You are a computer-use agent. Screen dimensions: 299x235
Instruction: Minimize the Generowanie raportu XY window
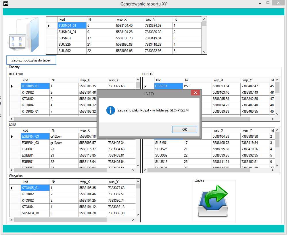coord(260,3)
